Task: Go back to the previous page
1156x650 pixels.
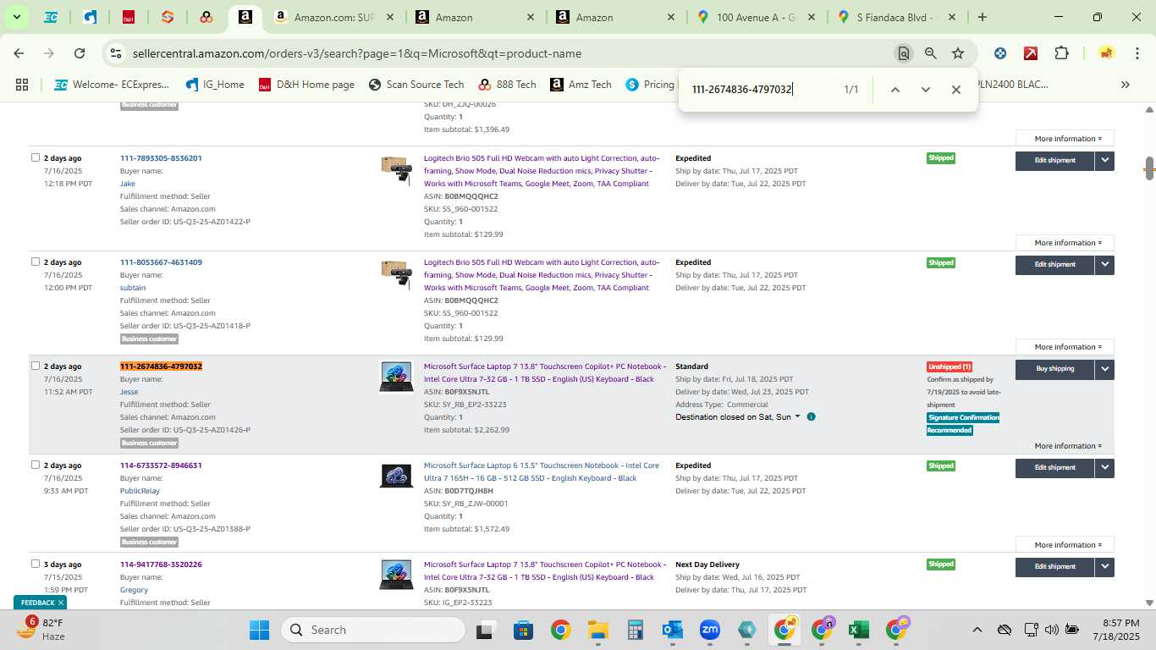Action: (19, 53)
